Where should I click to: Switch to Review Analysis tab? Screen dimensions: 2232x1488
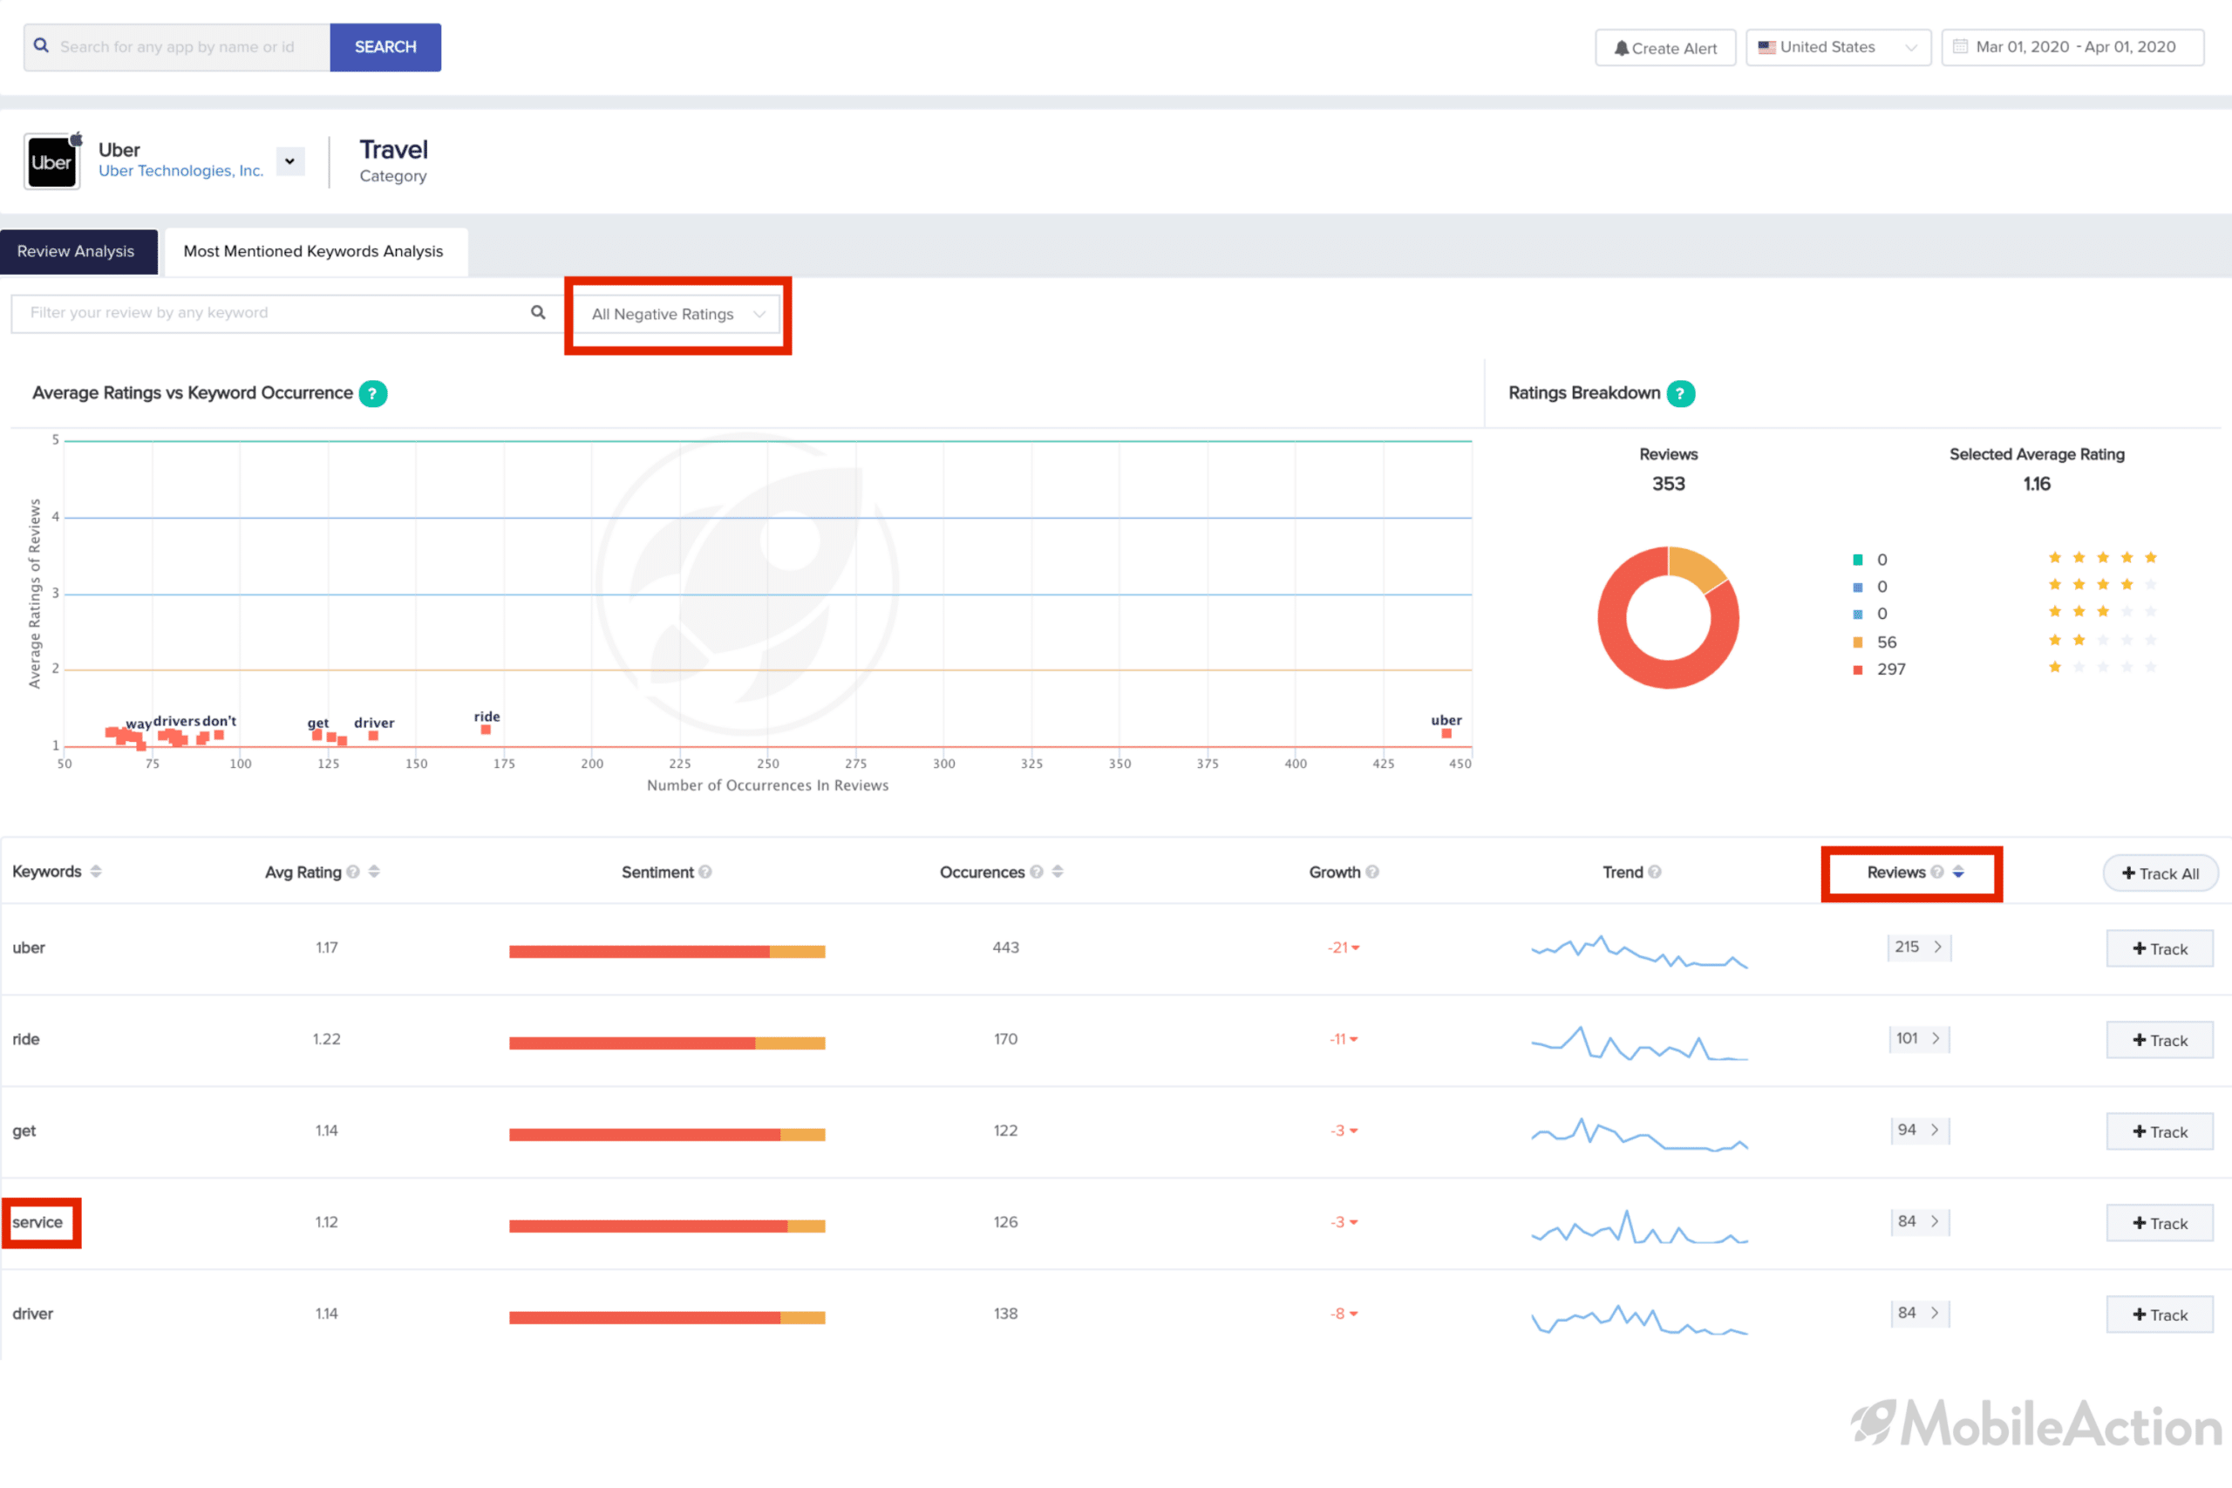78,251
